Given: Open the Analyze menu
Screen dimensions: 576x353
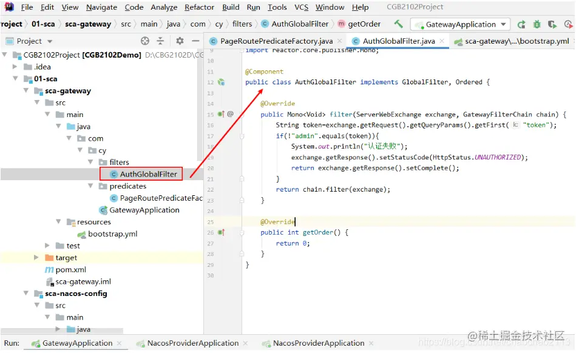Looking at the screenshot, I should pyautogui.click(x=164, y=7).
